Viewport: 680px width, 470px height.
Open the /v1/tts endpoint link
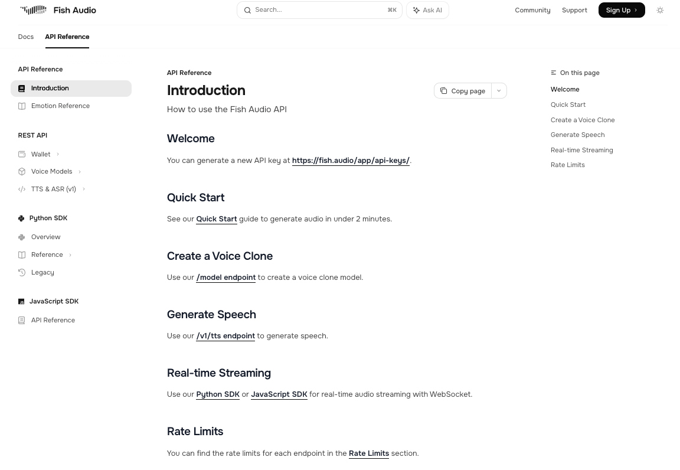225,336
